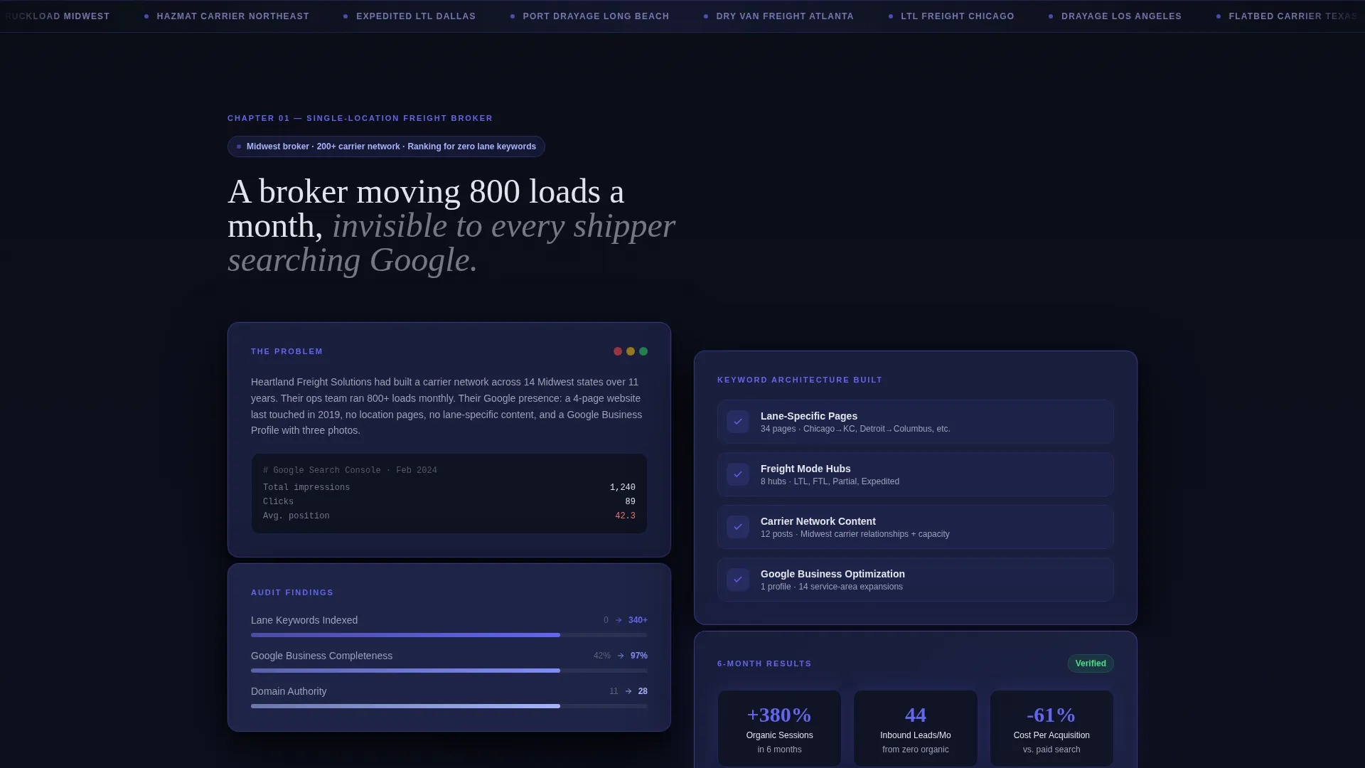Screen dimensions: 1365x768
Task: Click the Heartland Freight Solutions paragraph
Action: [x=449, y=406]
